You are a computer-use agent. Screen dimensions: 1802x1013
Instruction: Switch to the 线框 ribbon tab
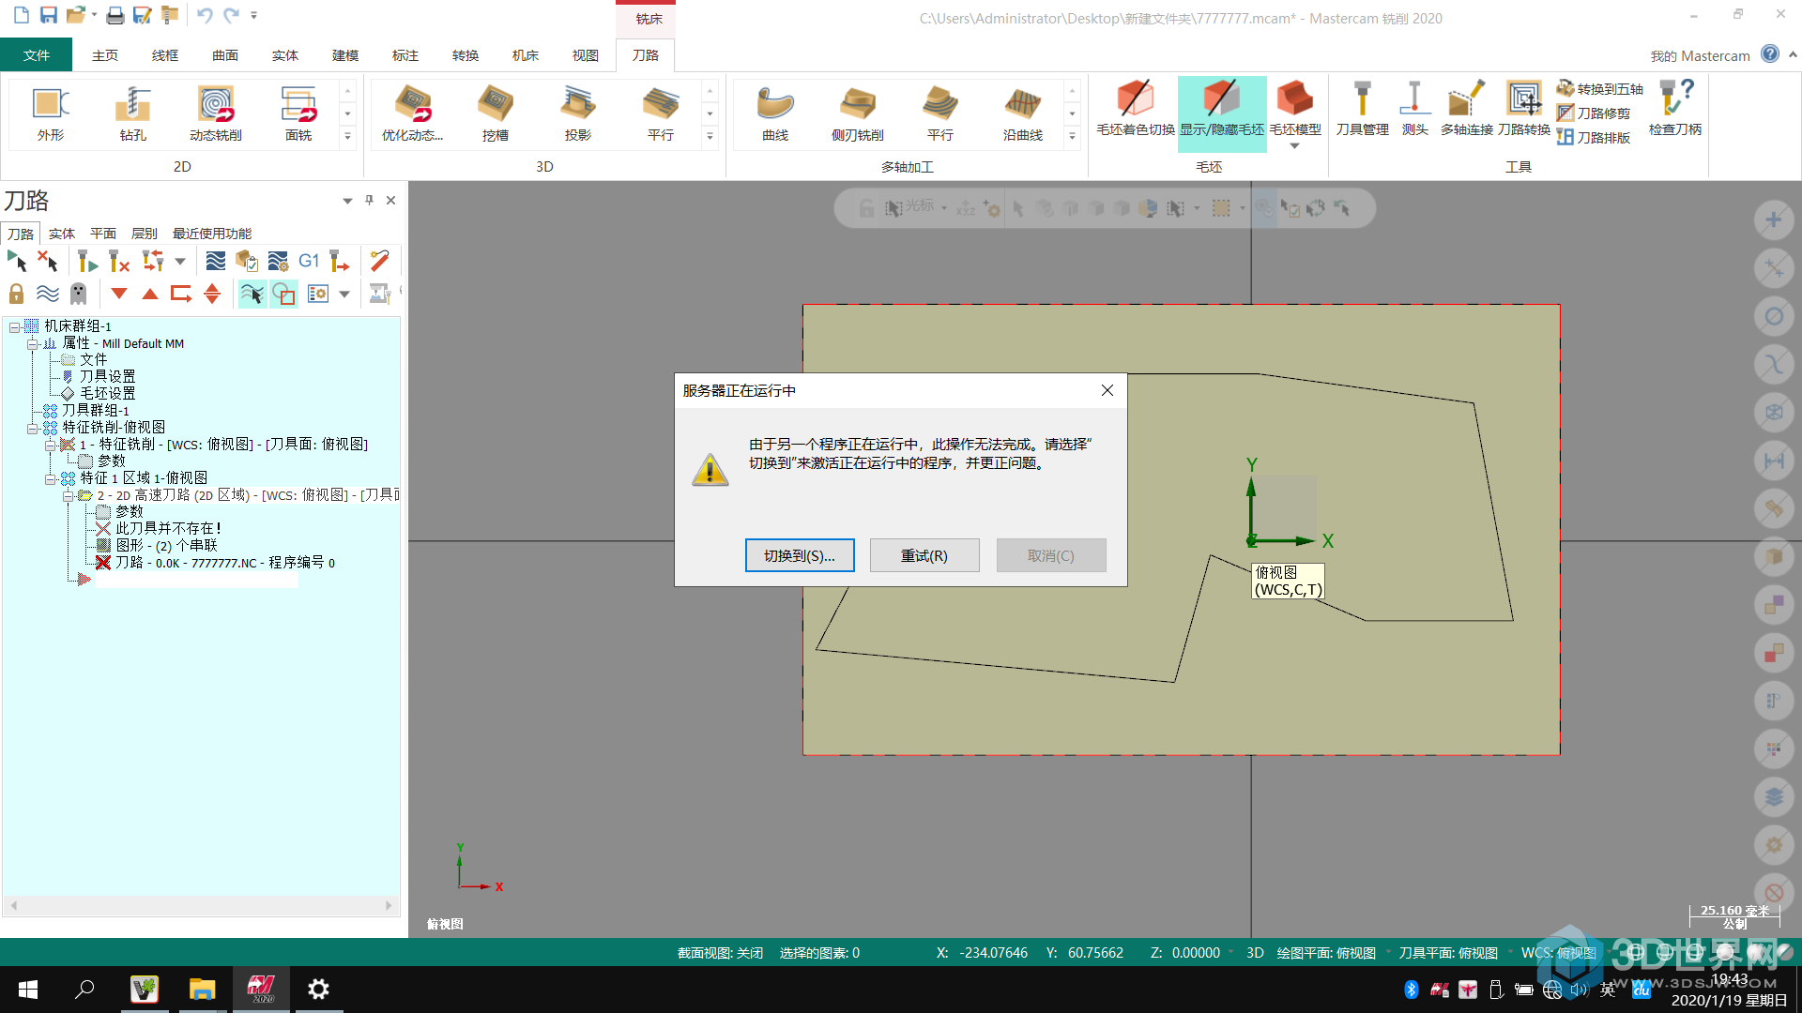(165, 55)
